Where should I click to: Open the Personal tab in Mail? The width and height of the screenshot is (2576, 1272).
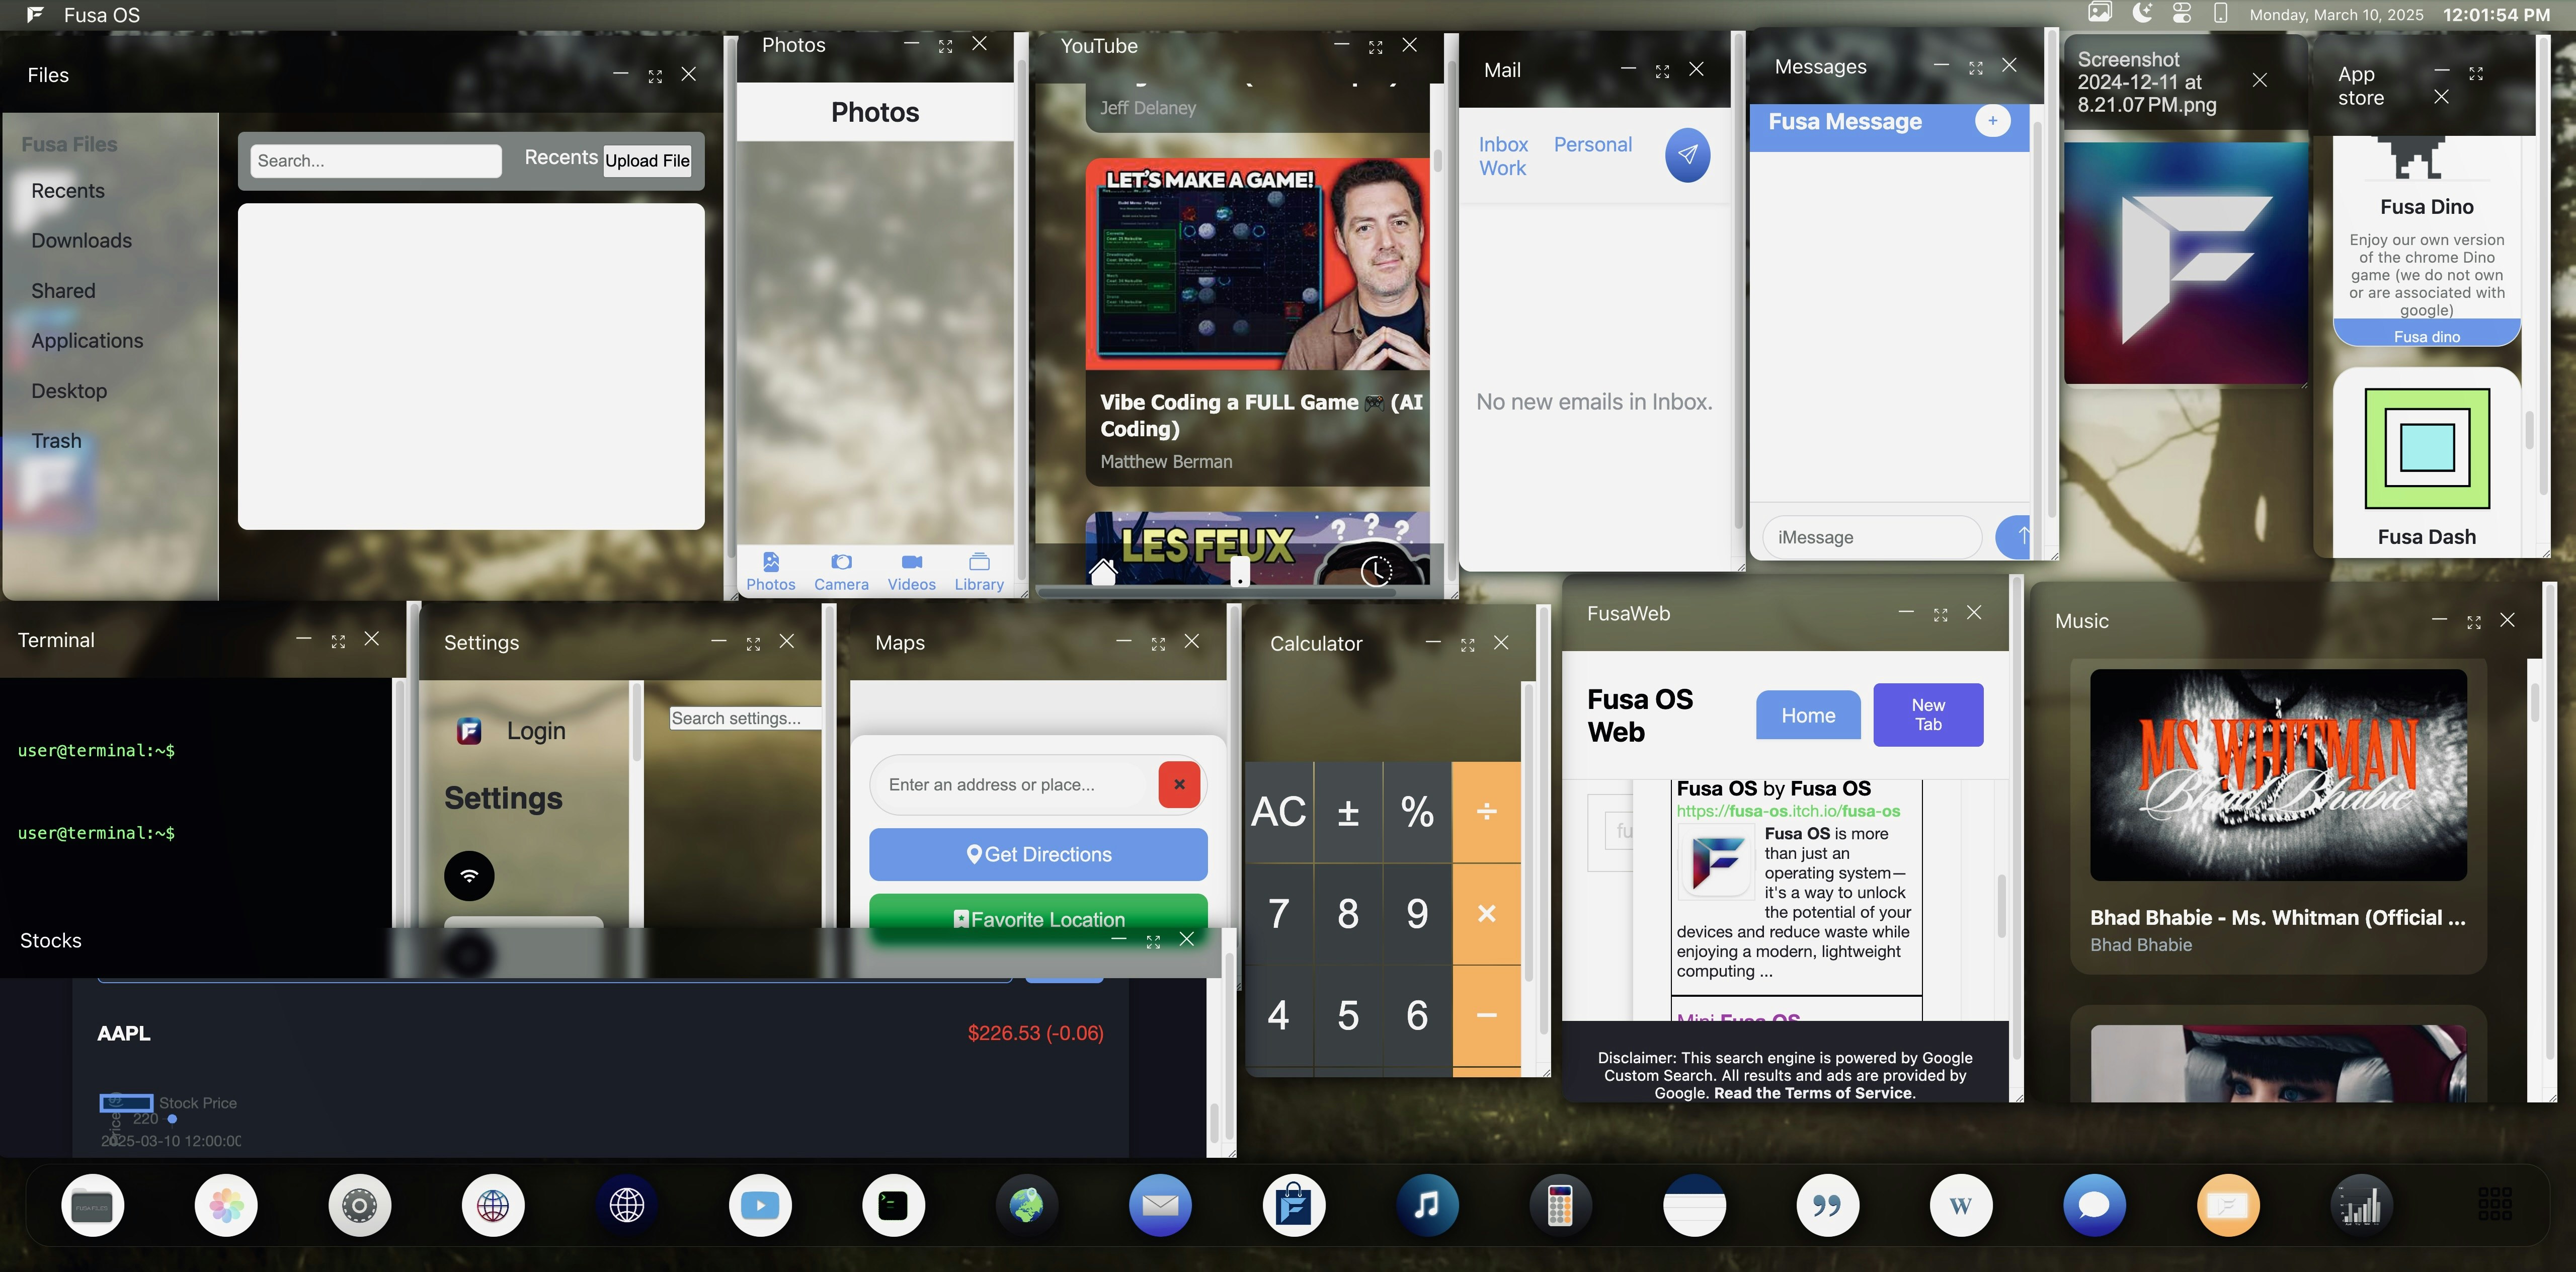[x=1593, y=145]
